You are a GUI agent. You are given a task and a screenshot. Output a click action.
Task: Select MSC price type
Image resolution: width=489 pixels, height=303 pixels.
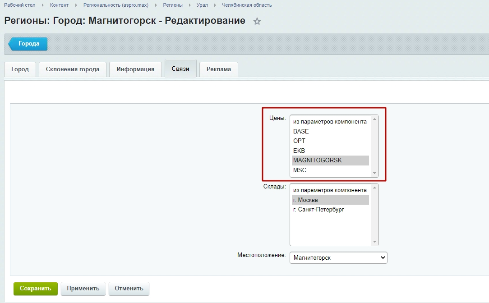point(300,170)
